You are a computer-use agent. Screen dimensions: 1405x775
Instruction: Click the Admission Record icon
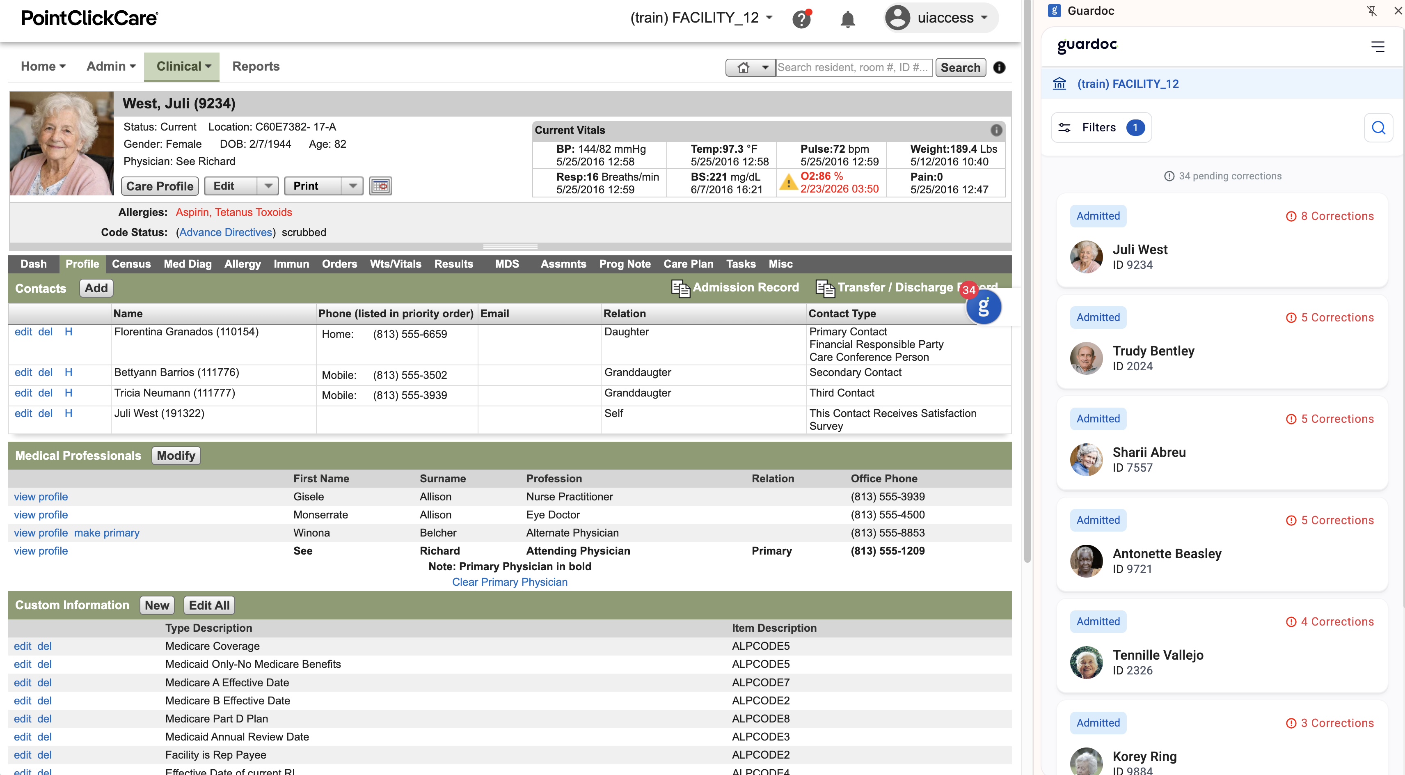pos(680,288)
